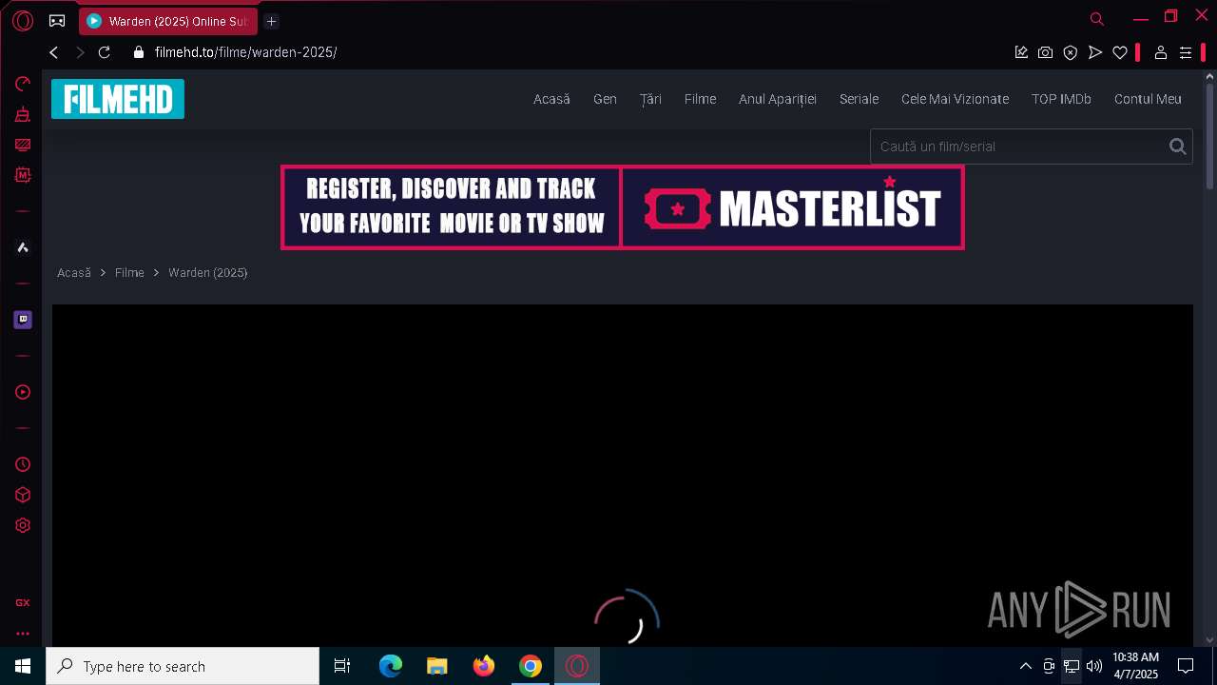Screen dimensions: 1217x685
Task: Open Cele Mai Vizionate menu item
Action: [x=955, y=99]
